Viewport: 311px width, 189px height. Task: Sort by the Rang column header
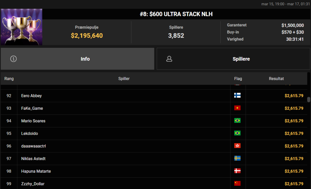point(9,79)
